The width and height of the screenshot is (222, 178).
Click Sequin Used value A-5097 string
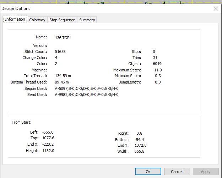[x=87, y=88]
